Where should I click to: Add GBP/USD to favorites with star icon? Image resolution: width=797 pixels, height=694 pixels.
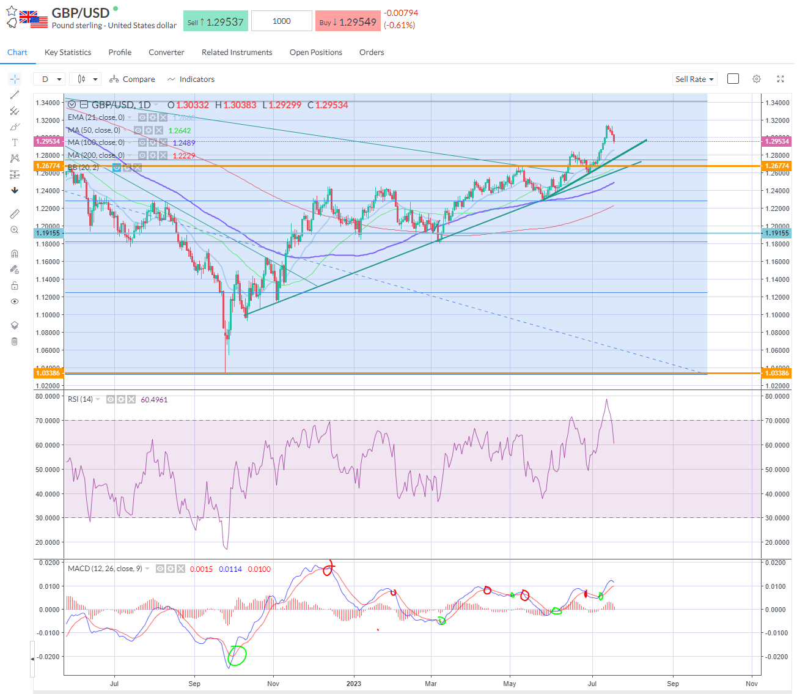12,11
